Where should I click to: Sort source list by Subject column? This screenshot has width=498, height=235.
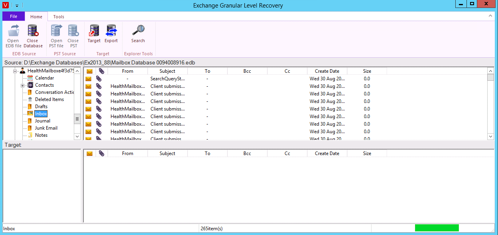pos(168,71)
